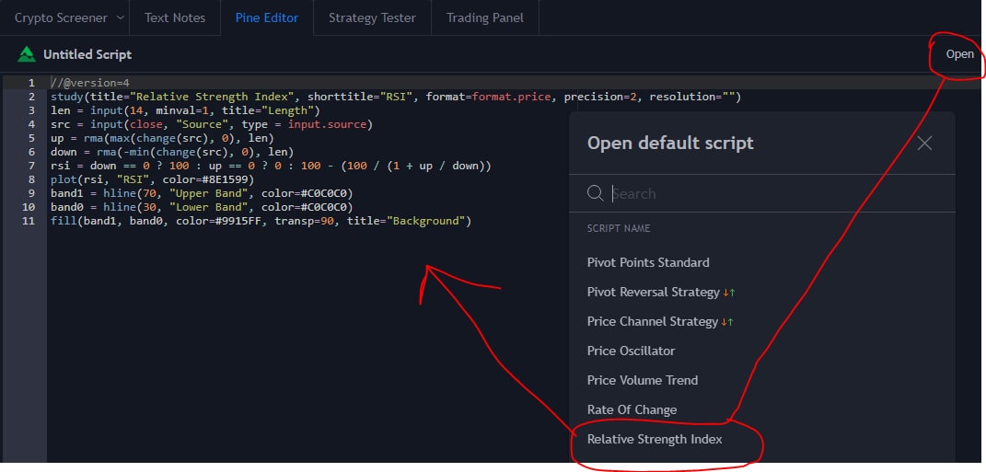The width and height of the screenshot is (986, 472).
Task: Click strategy arrows icon beside Pivot Reversal Strategy
Action: 729,293
